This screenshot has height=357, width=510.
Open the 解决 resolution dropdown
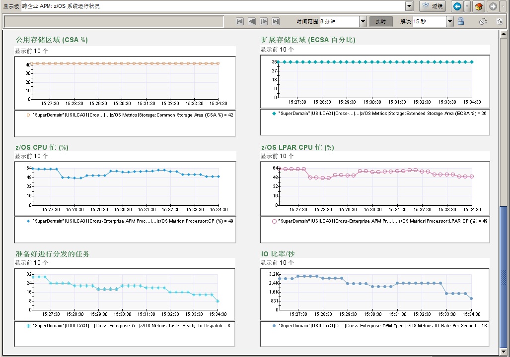point(449,21)
